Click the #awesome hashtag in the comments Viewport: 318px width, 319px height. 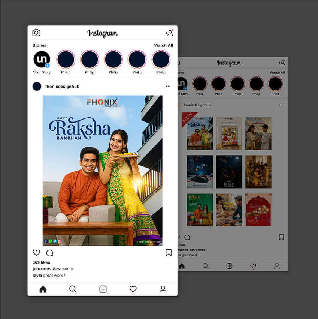click(63, 269)
